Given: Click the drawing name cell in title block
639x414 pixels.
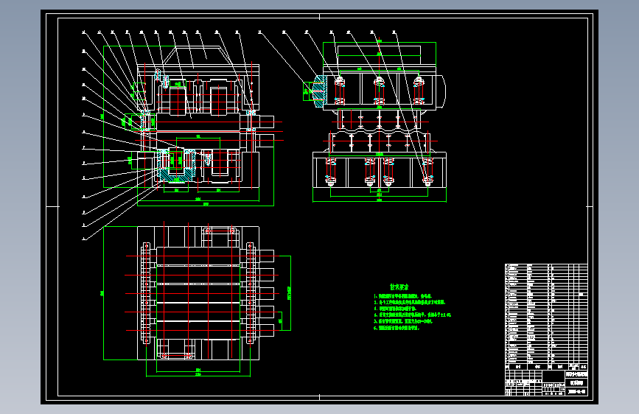Looking at the screenshot, I should [x=576, y=383].
